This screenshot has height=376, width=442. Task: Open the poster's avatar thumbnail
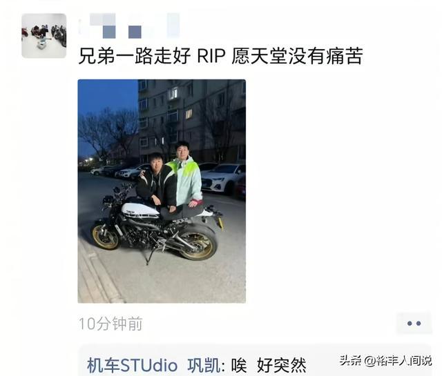44,36
